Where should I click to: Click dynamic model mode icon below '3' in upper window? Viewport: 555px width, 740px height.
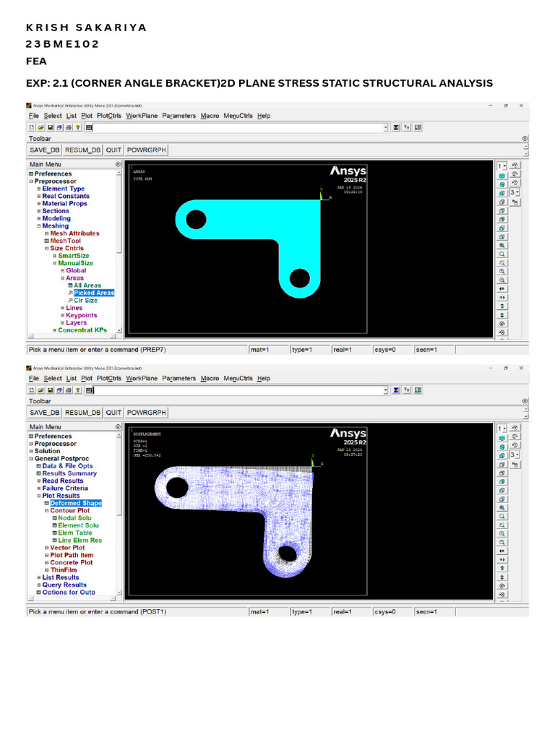515,202
